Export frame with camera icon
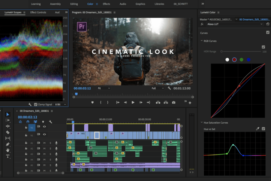 pos(174,103)
